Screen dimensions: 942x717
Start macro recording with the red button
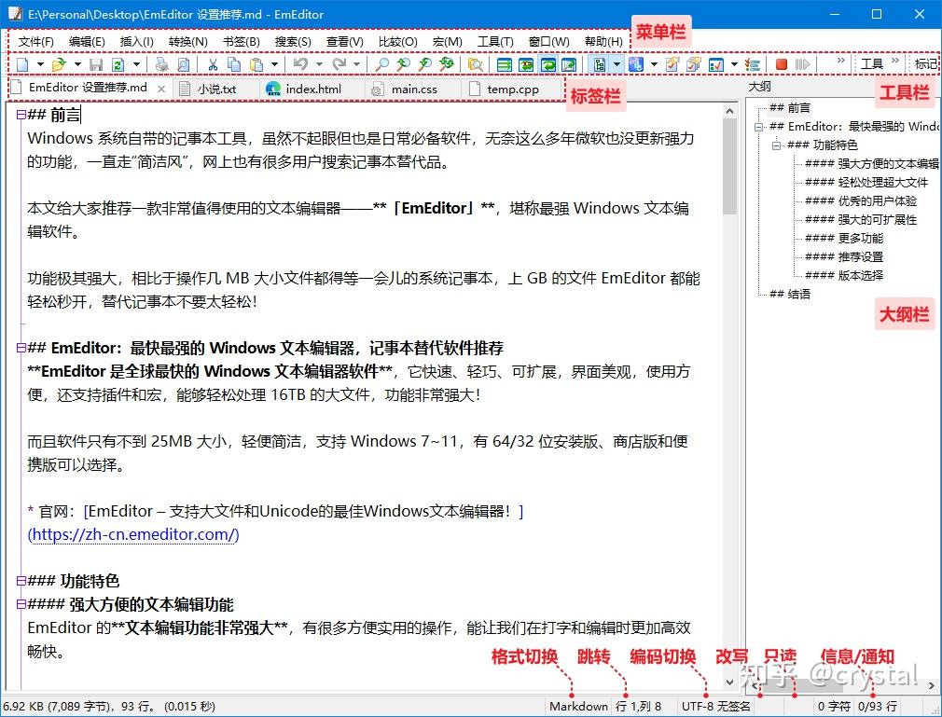tap(781, 64)
